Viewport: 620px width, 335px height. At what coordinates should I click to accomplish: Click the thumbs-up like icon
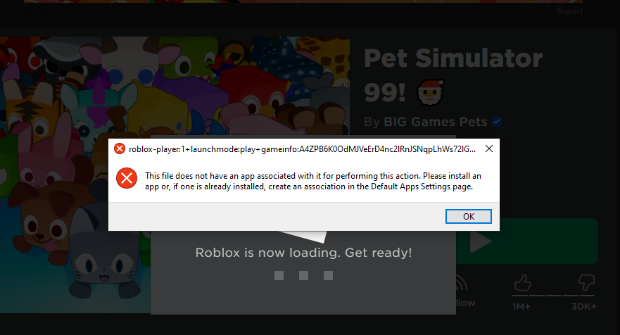(522, 283)
